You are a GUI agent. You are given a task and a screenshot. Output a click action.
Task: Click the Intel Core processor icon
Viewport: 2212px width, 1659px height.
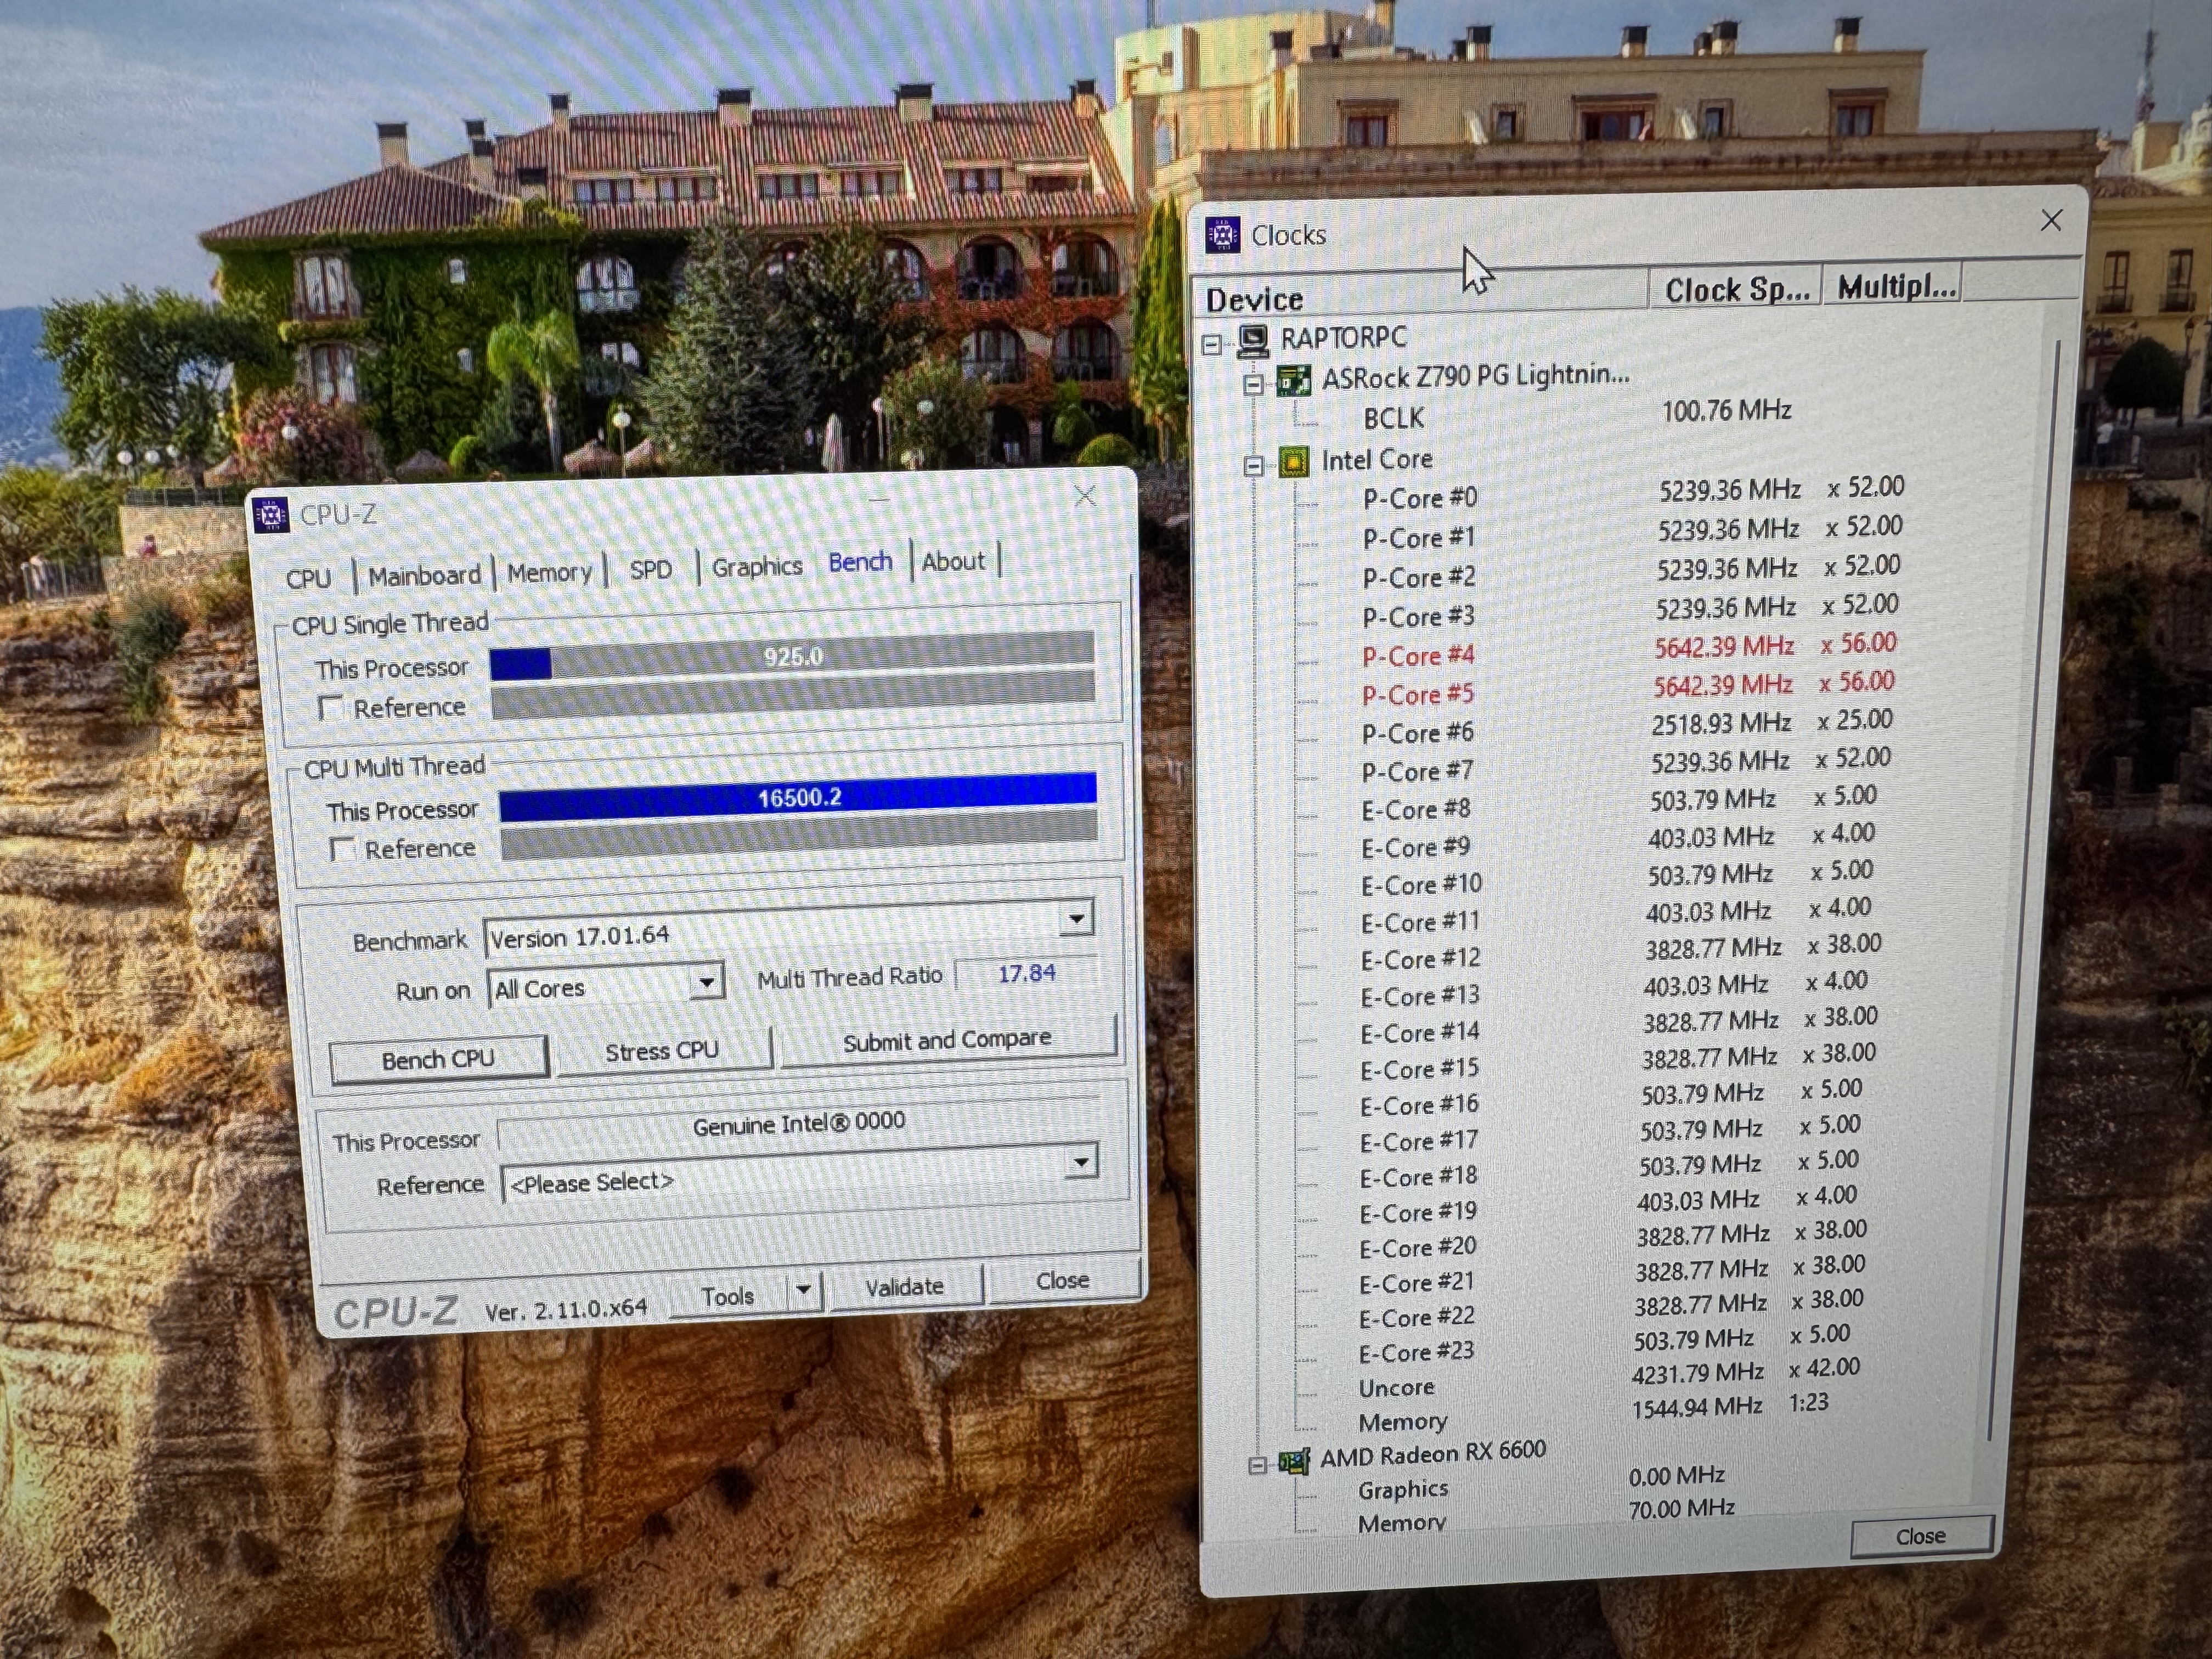click(1293, 462)
